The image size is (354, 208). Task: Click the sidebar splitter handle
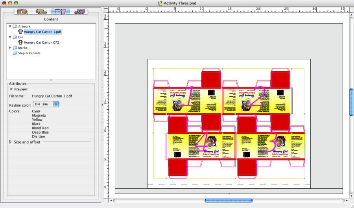(102, 105)
